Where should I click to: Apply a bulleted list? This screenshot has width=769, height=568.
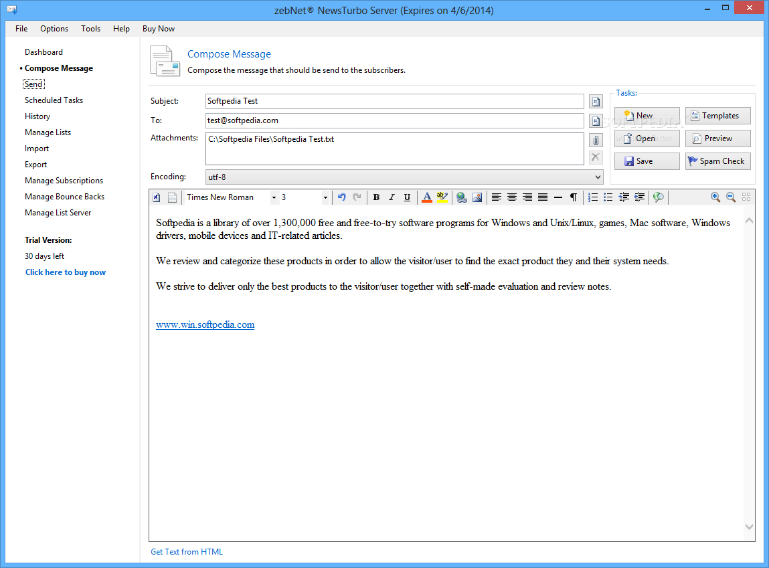point(608,197)
